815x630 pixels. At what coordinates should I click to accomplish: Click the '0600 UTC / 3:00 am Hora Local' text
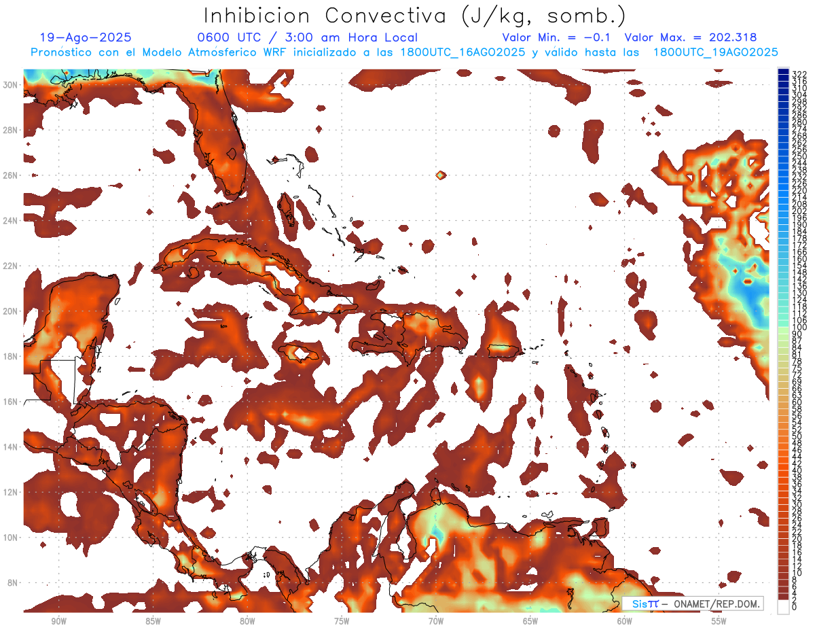(307, 37)
